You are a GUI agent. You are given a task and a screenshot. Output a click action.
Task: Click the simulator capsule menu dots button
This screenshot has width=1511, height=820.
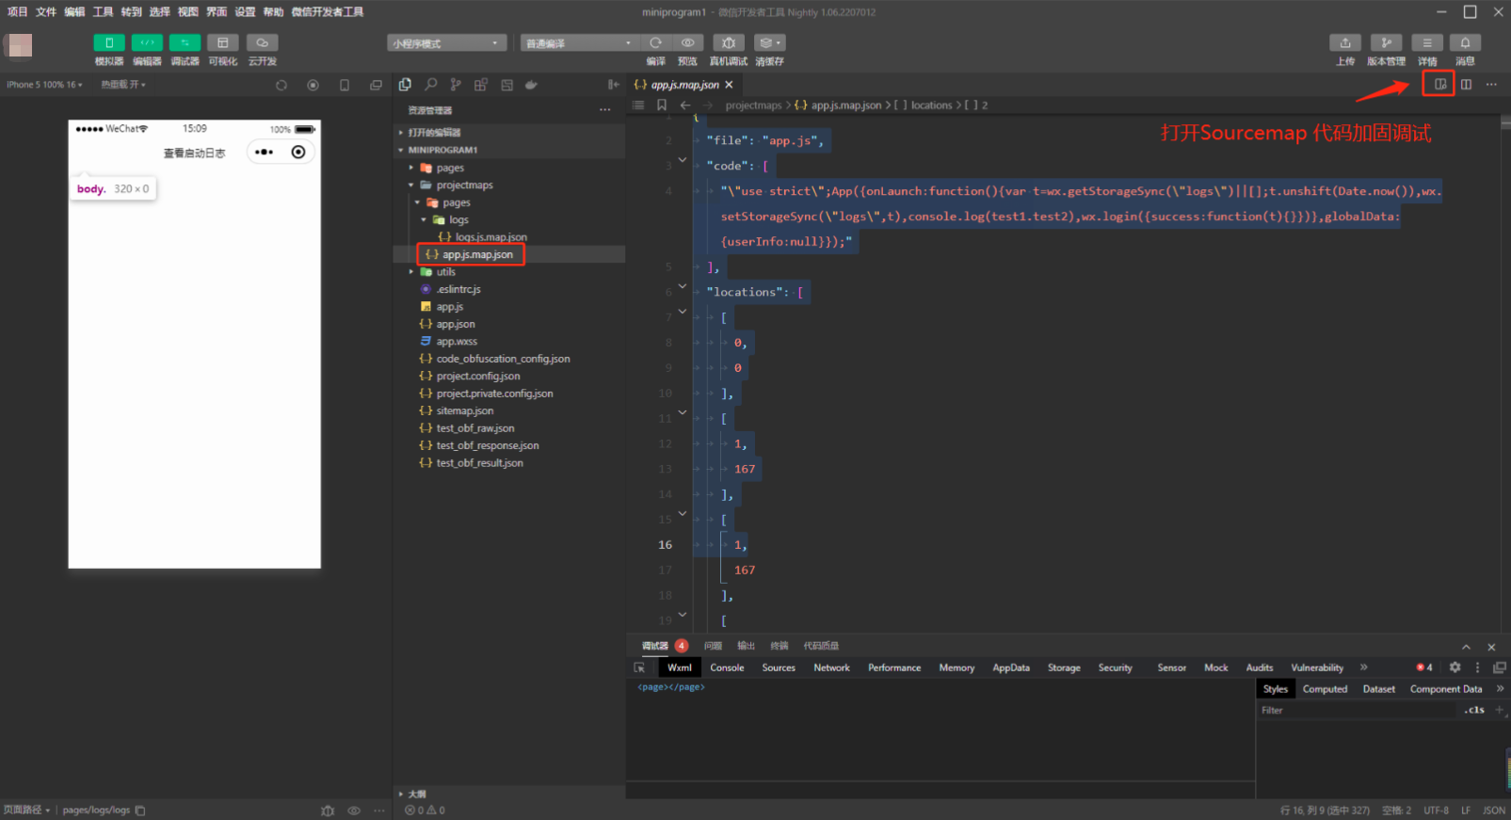pos(265,153)
